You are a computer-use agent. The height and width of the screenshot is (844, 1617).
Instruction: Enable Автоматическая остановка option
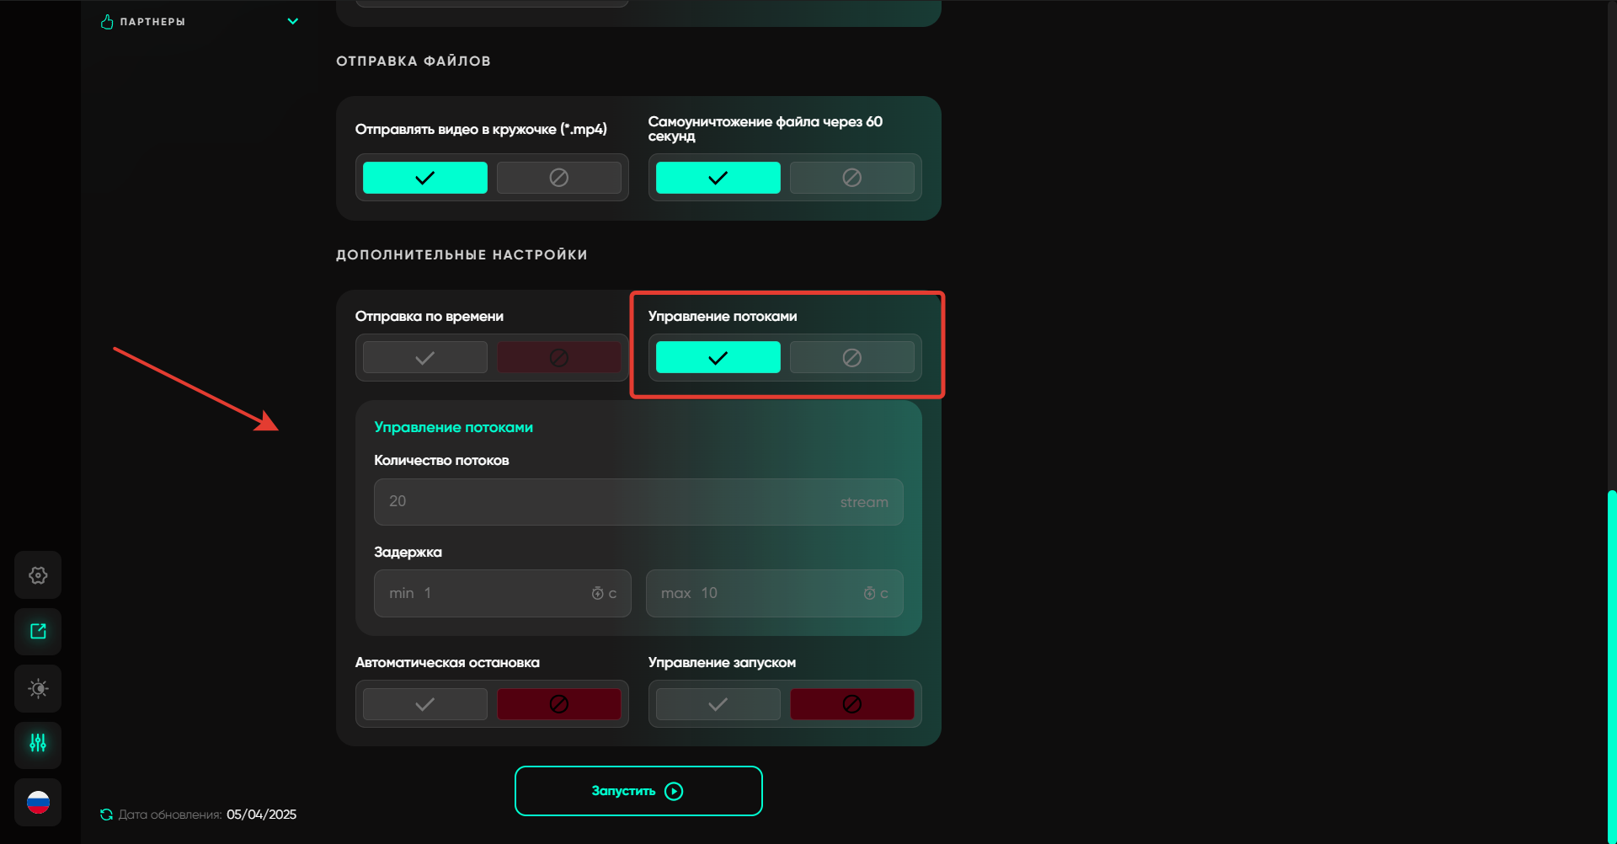tap(424, 704)
